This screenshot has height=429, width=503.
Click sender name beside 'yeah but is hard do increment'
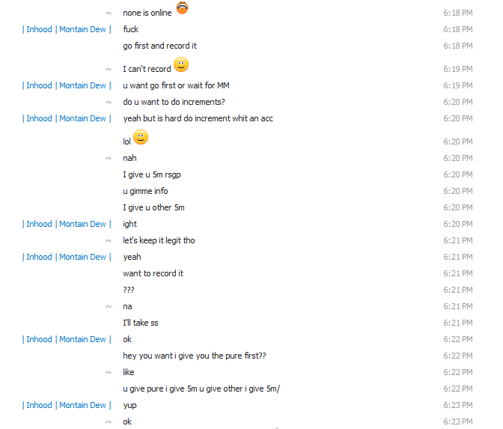(x=67, y=119)
